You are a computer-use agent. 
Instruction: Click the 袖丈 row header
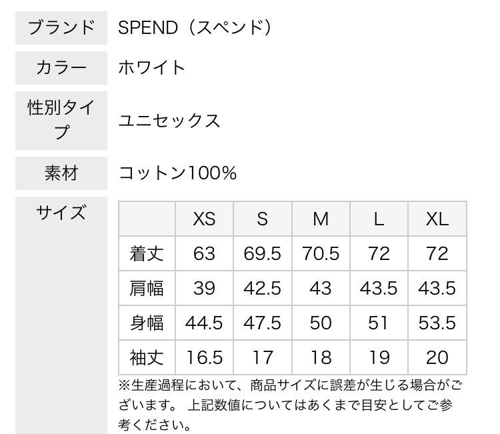(x=147, y=357)
